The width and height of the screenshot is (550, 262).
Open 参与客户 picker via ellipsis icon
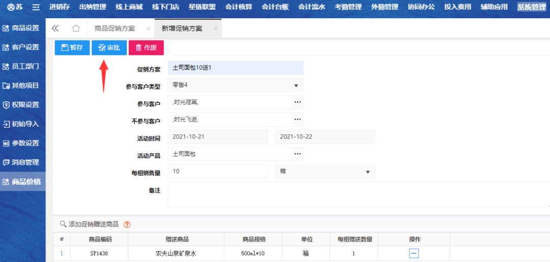tap(297, 102)
